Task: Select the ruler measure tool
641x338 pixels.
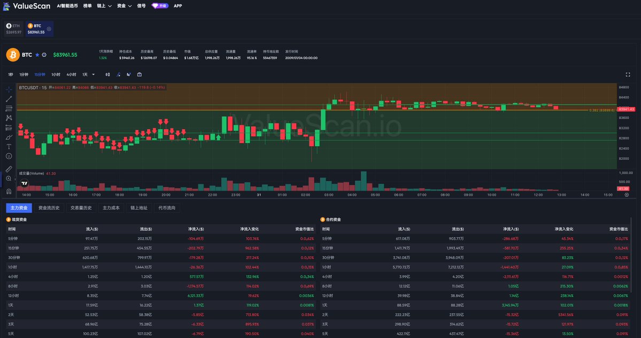Action: [9, 169]
